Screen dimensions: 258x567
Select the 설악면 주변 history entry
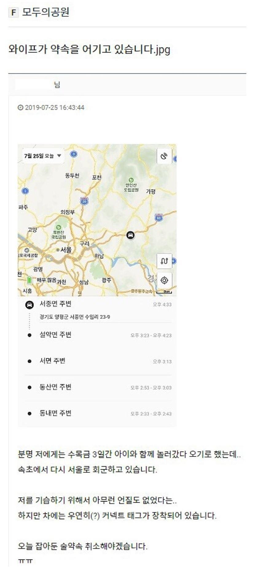pyautogui.click(x=56, y=335)
